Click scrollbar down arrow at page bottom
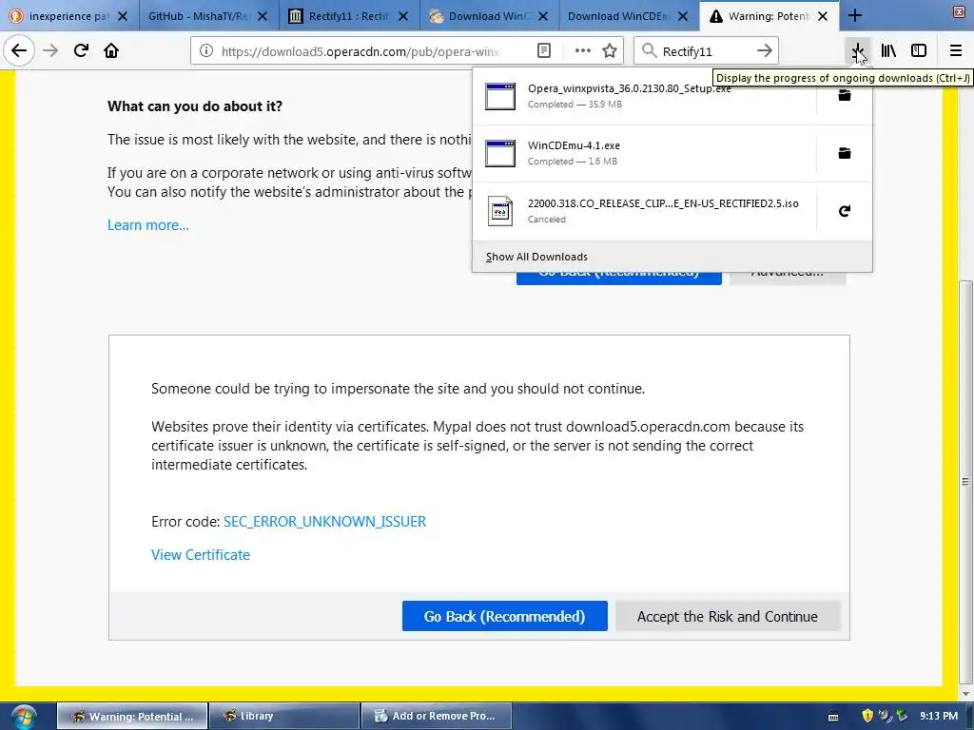974x730 pixels. 964,693
